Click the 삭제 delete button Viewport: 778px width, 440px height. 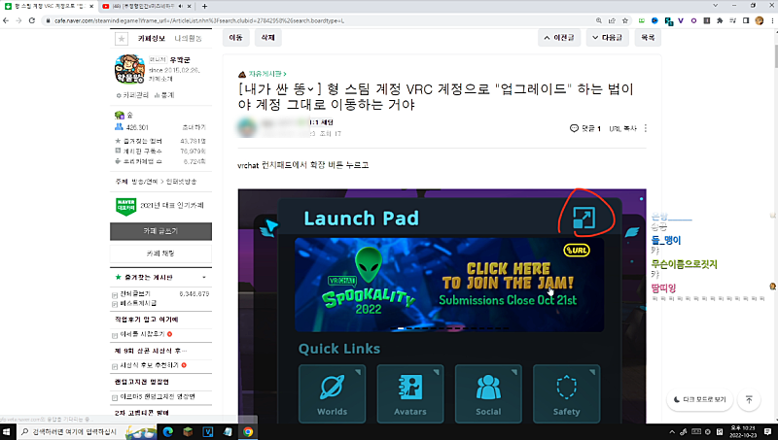coord(265,38)
